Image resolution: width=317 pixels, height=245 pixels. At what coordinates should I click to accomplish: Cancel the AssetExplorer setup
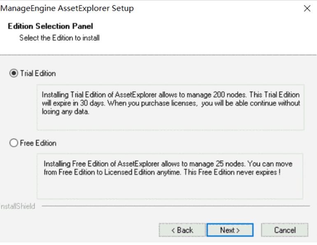pyautogui.click(x=284, y=230)
